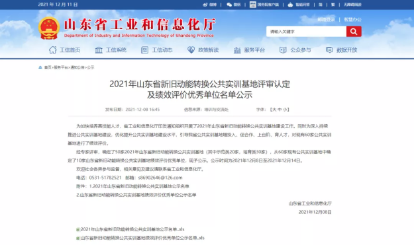Open the Weibo icon in top bar

coord(205,5)
